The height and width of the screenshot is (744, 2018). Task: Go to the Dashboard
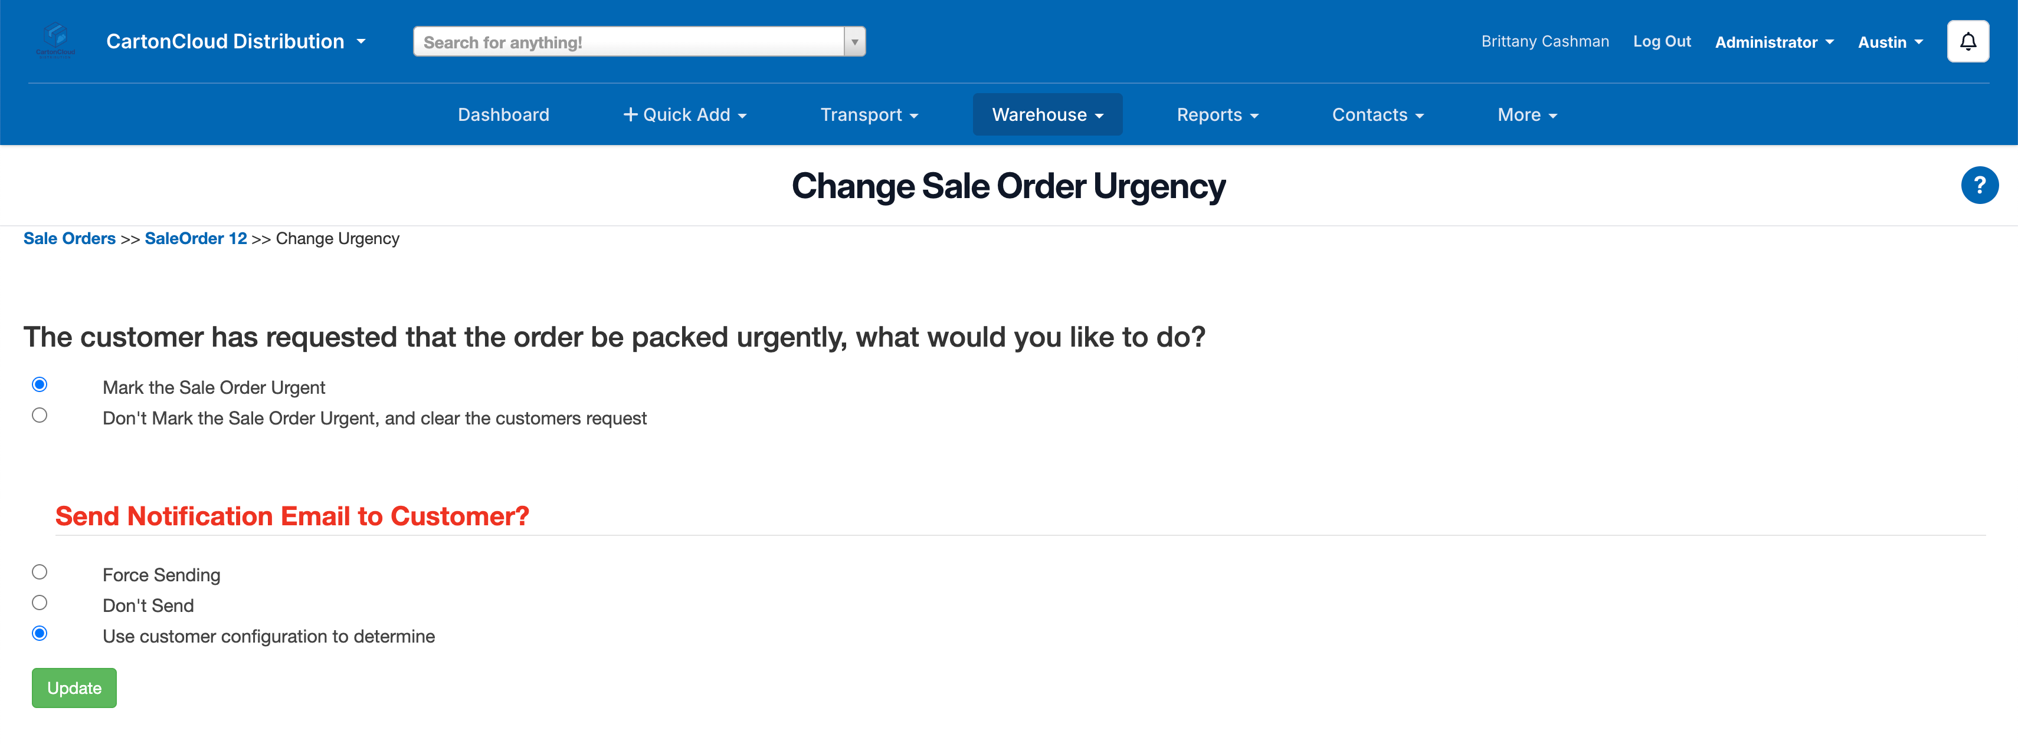click(503, 115)
